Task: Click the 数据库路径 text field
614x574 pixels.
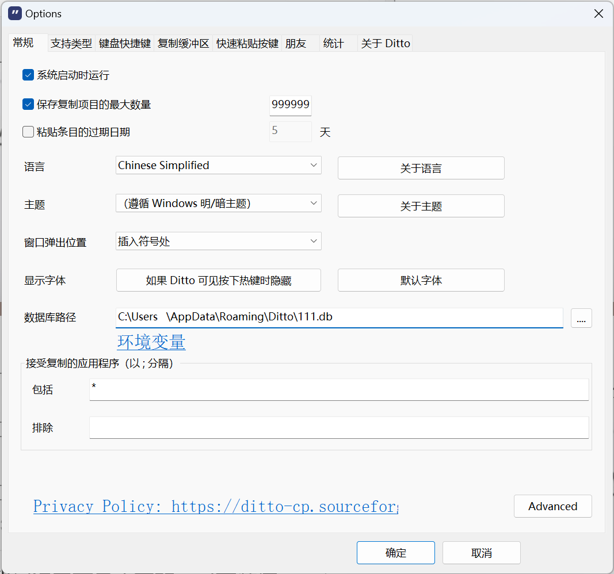Action: tap(339, 317)
